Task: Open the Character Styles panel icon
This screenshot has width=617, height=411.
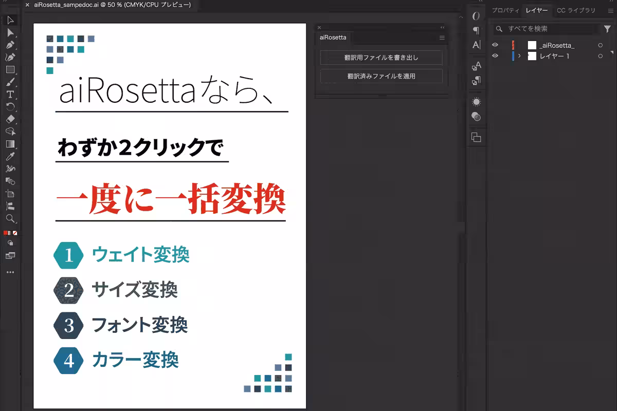Action: 476,66
